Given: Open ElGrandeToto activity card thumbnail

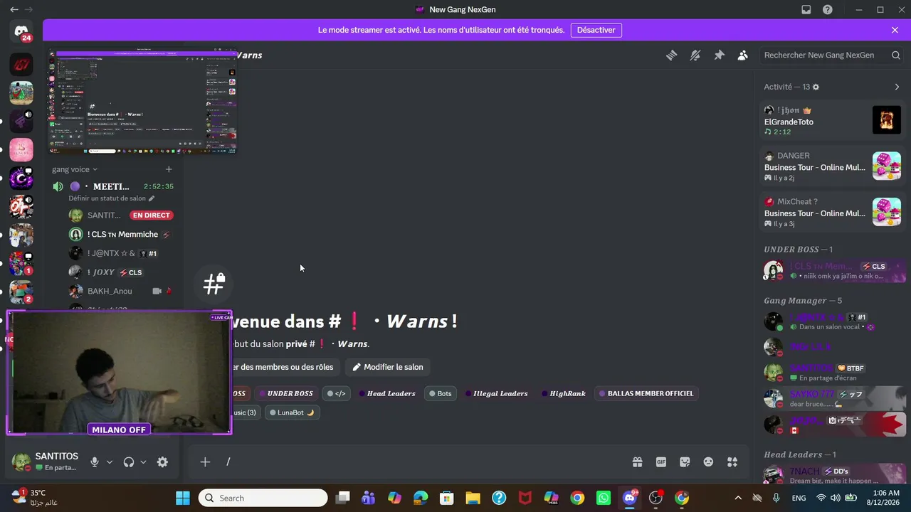Looking at the screenshot, I should coord(886,120).
